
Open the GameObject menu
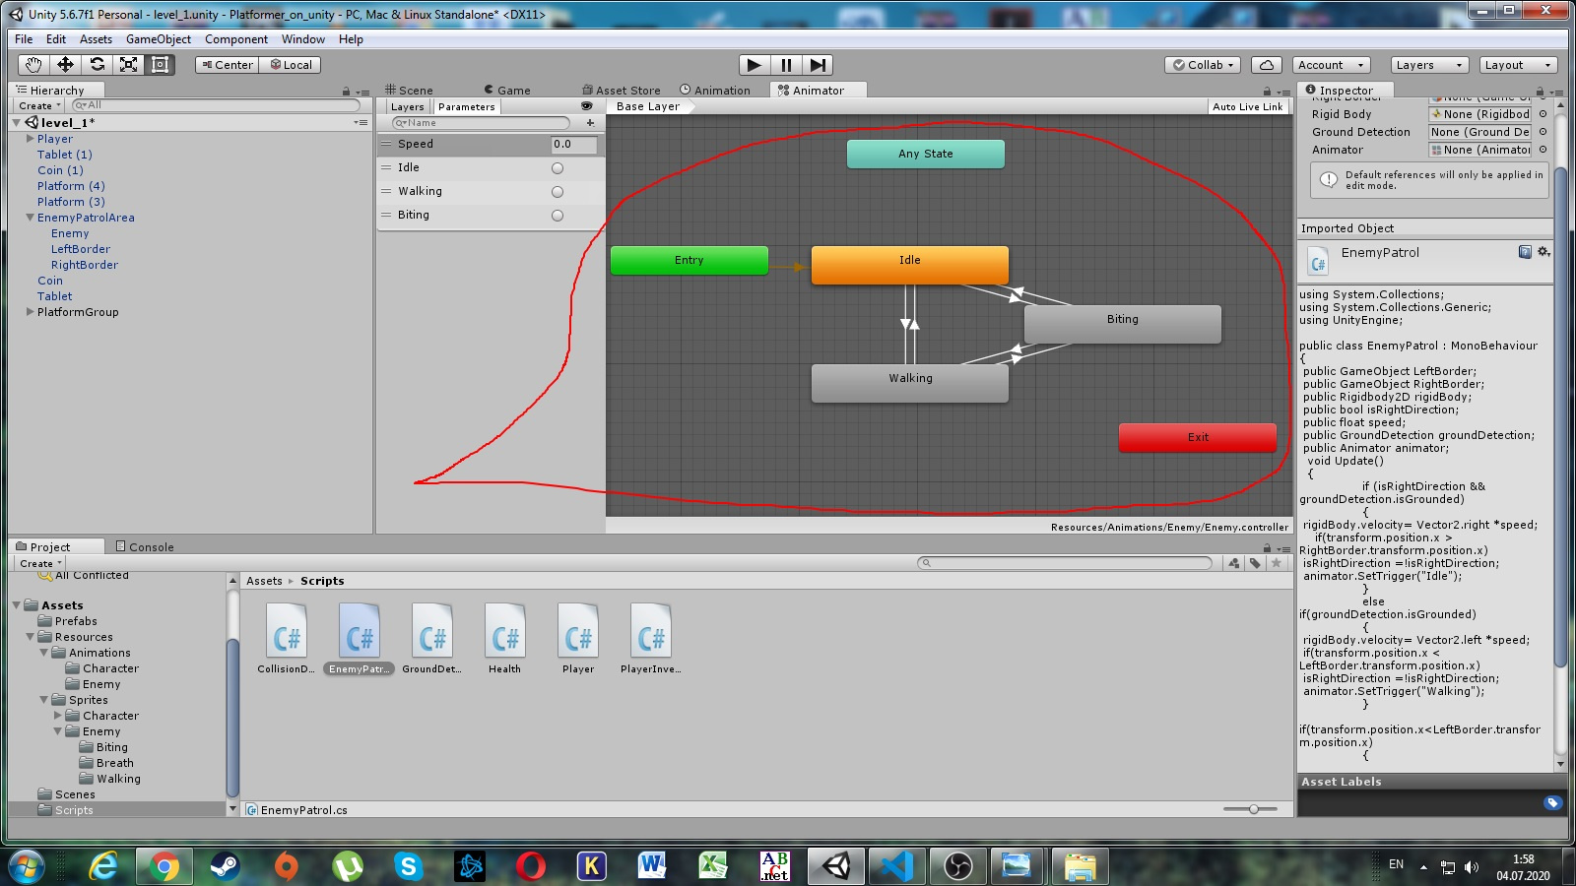[x=159, y=39]
